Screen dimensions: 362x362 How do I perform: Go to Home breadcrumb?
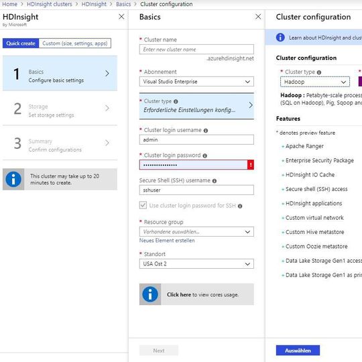coord(9,4)
